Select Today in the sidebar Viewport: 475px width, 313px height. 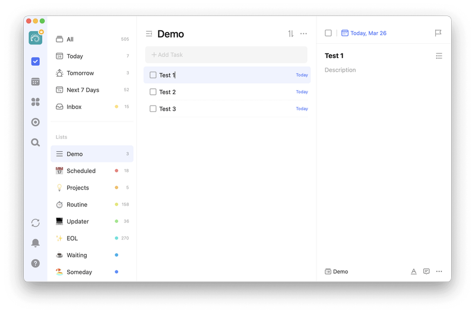75,56
